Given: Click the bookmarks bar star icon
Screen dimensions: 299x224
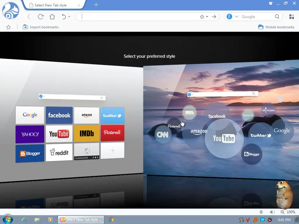Looking at the screenshot, I should [x=8, y=27].
